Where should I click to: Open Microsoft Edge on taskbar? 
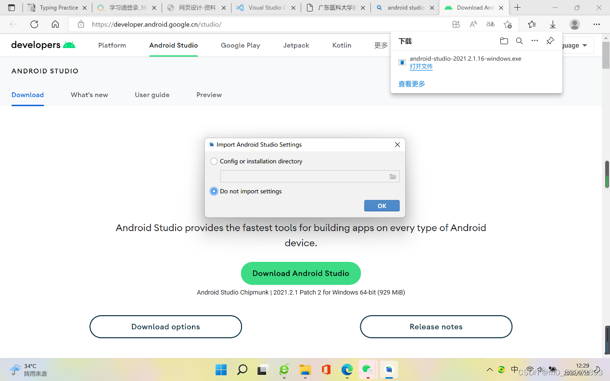(347, 369)
